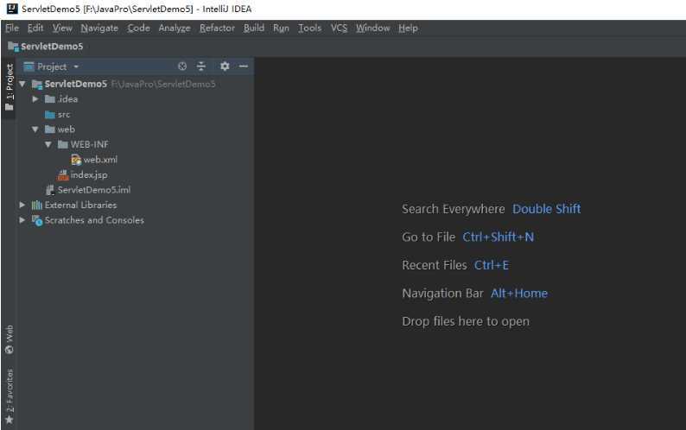Click the Project view icon beside dropdown
Image resolution: width=686 pixels, height=430 pixels.
pos(29,66)
